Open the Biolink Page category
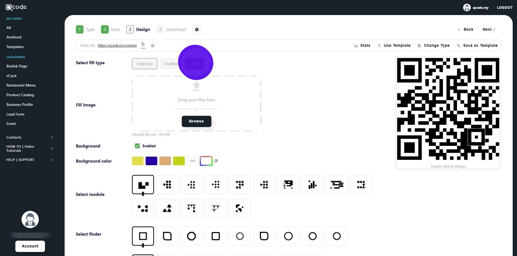This screenshot has height=256, width=517. tap(17, 66)
